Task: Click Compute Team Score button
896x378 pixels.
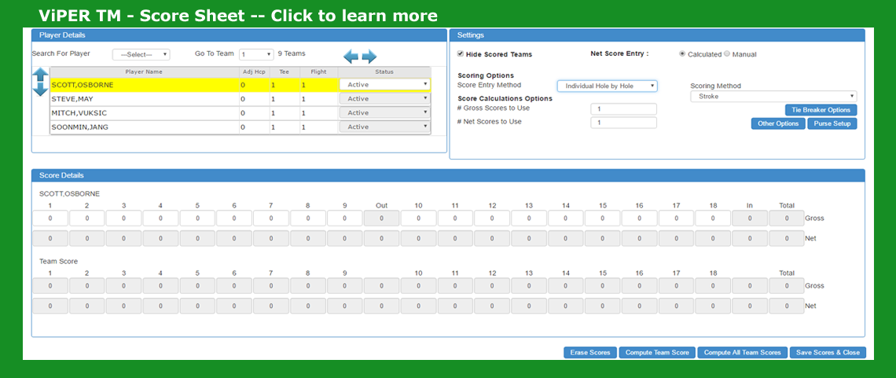Action: click(x=657, y=352)
